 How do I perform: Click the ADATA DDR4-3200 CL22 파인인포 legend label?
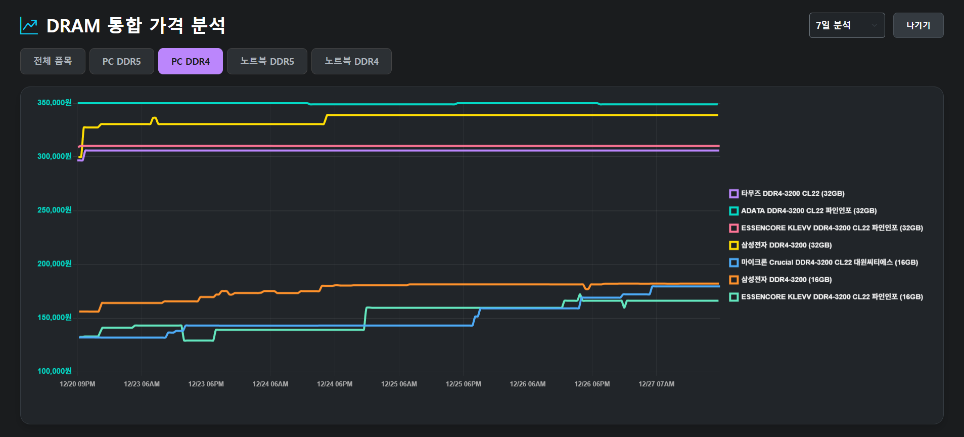809,211
